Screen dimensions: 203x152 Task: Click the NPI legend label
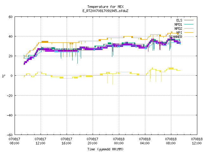(x=179, y=33)
